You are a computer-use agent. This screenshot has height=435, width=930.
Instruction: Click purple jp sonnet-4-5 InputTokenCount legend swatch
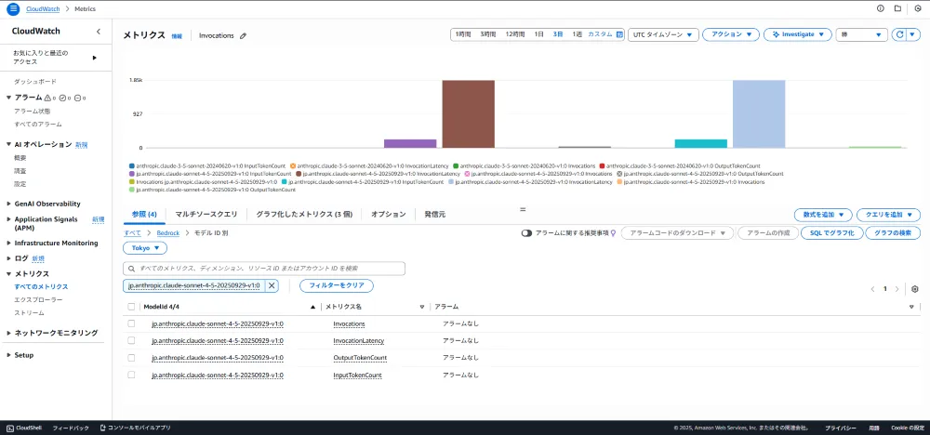click(x=131, y=174)
